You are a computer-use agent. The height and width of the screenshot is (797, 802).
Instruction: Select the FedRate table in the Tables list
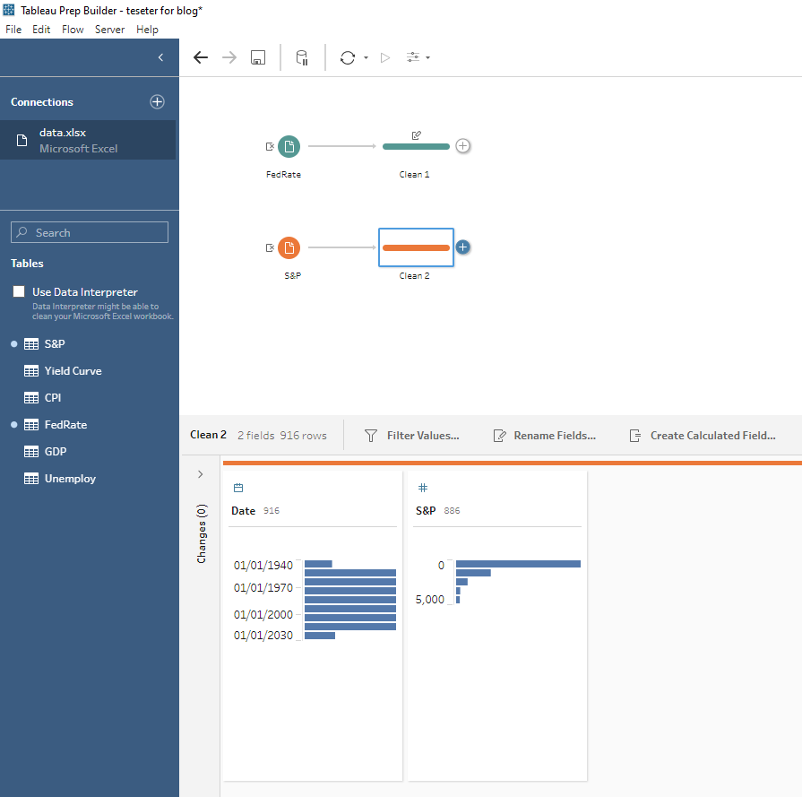[x=65, y=425]
